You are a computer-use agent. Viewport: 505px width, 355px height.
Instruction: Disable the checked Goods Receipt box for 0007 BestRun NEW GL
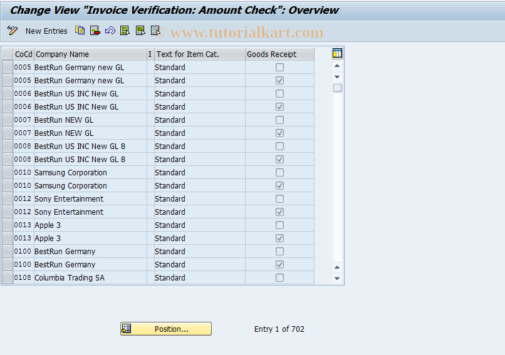tap(279, 133)
